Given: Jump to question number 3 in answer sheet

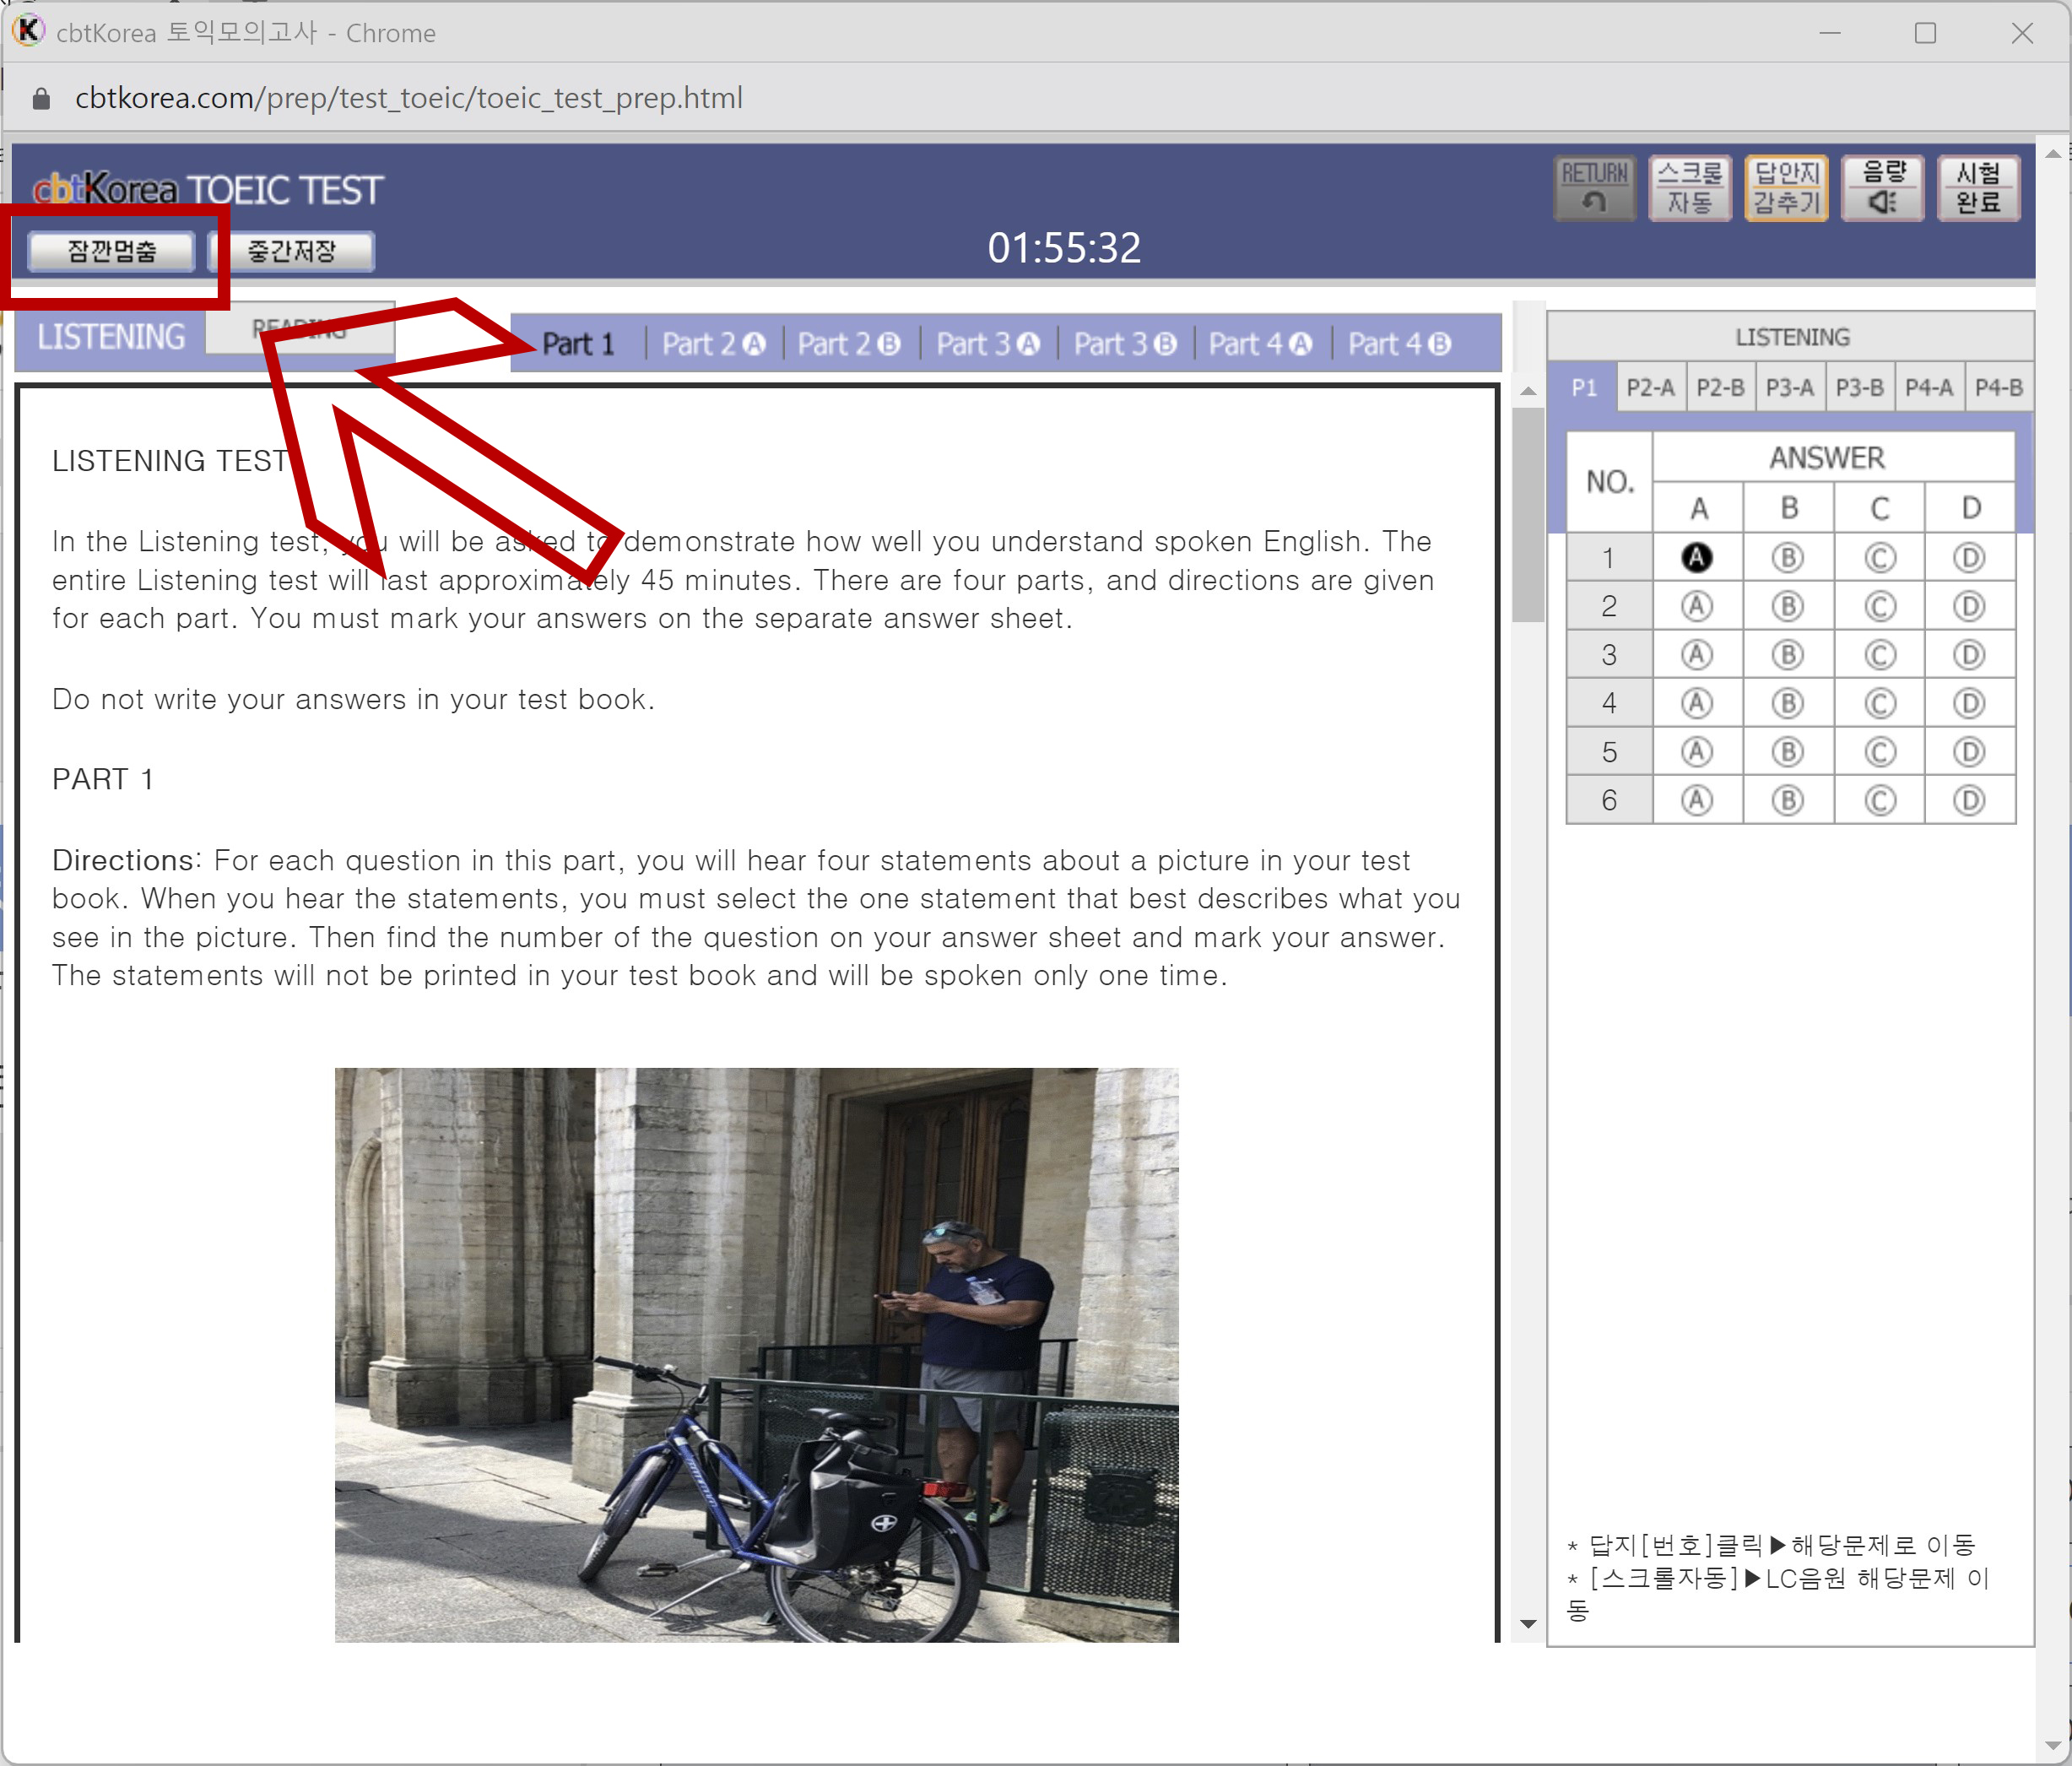Looking at the screenshot, I should 1609,655.
